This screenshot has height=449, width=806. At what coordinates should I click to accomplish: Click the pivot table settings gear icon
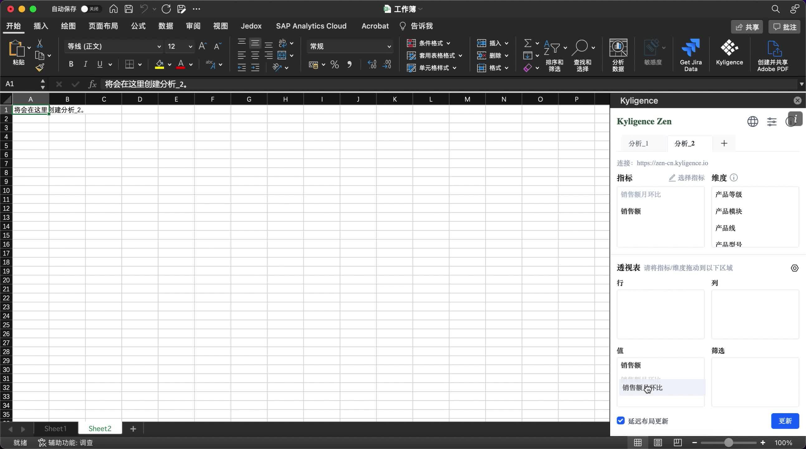coord(794,268)
